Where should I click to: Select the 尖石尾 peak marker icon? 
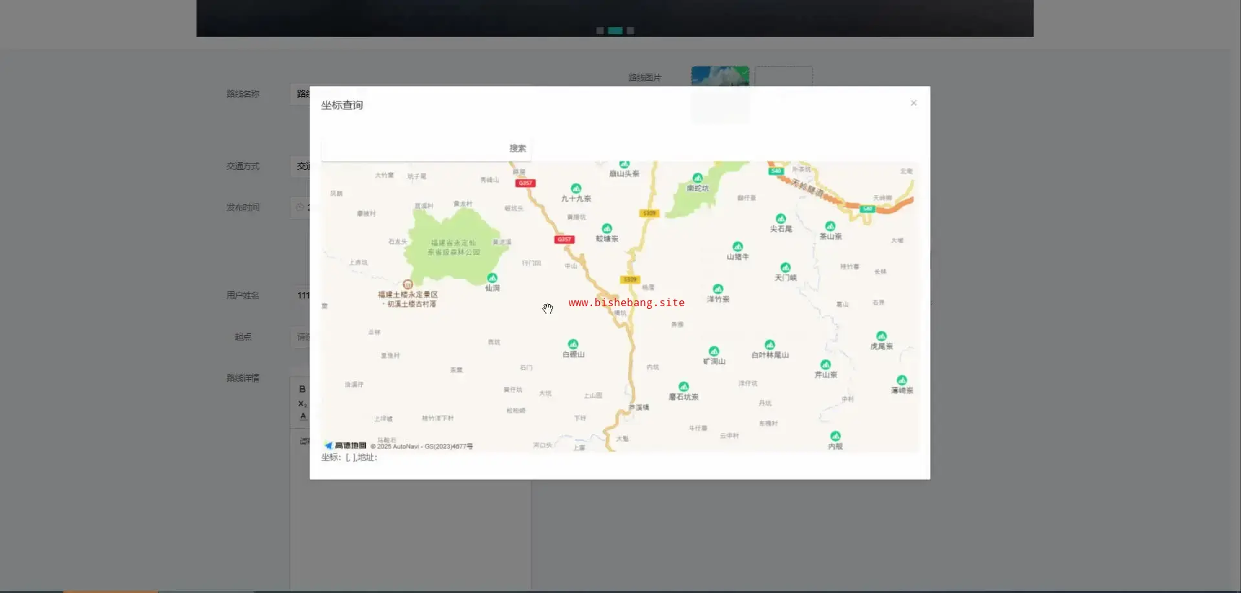click(781, 219)
